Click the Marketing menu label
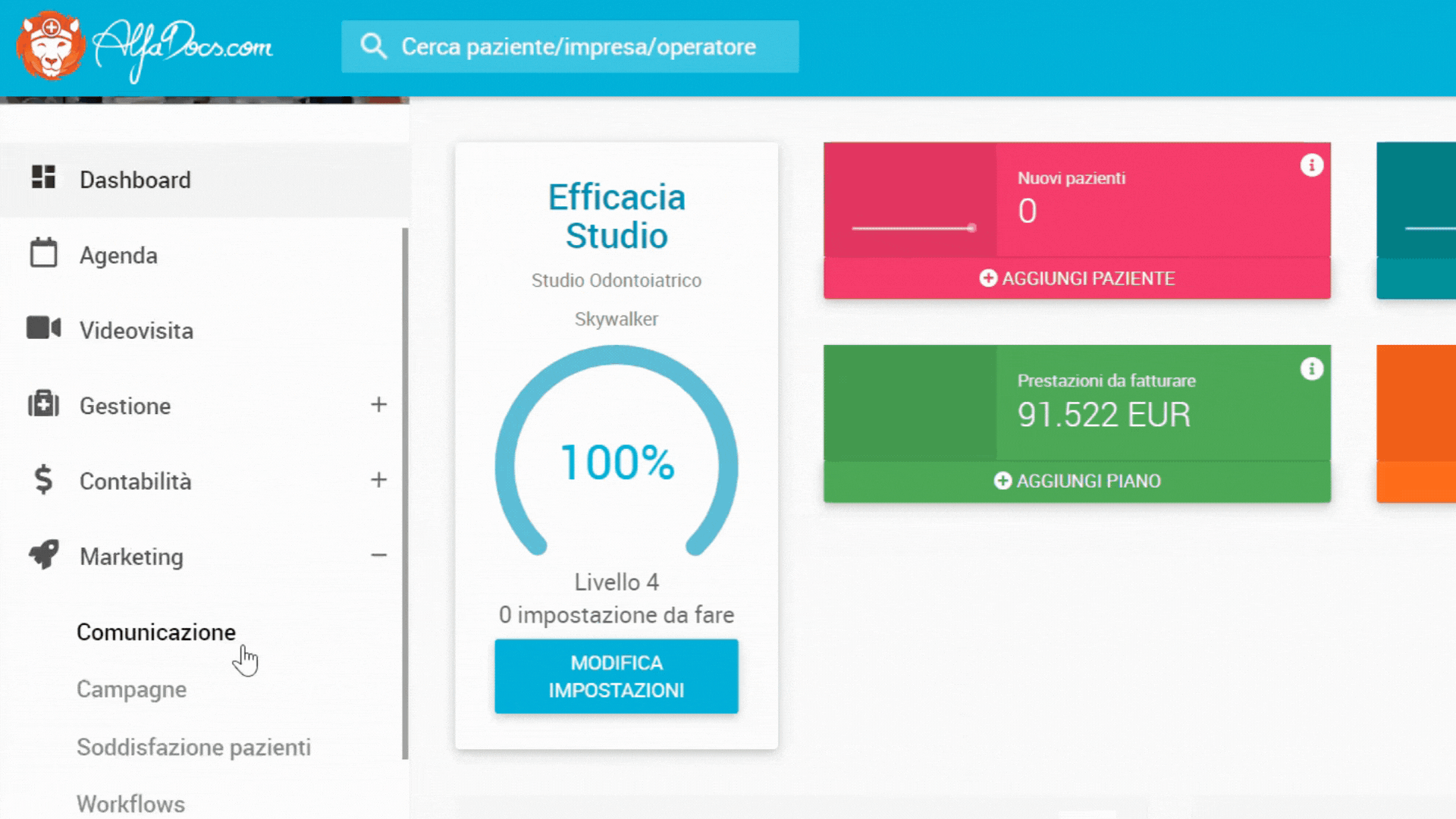The height and width of the screenshot is (819, 1456). [131, 557]
